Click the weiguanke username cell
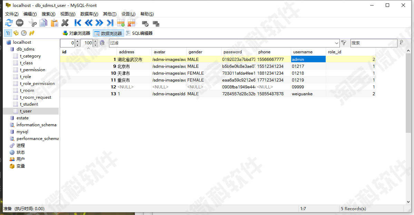414x215 pixels. (308, 94)
